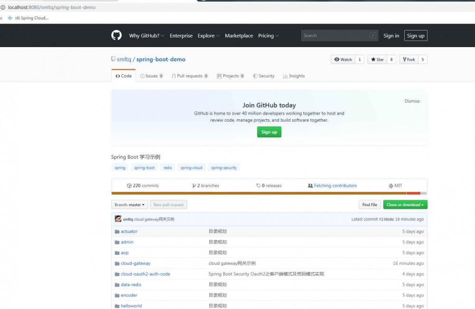Click the folder icon beside cloud-gateway
Image resolution: width=475 pixels, height=309 pixels.
(x=117, y=263)
